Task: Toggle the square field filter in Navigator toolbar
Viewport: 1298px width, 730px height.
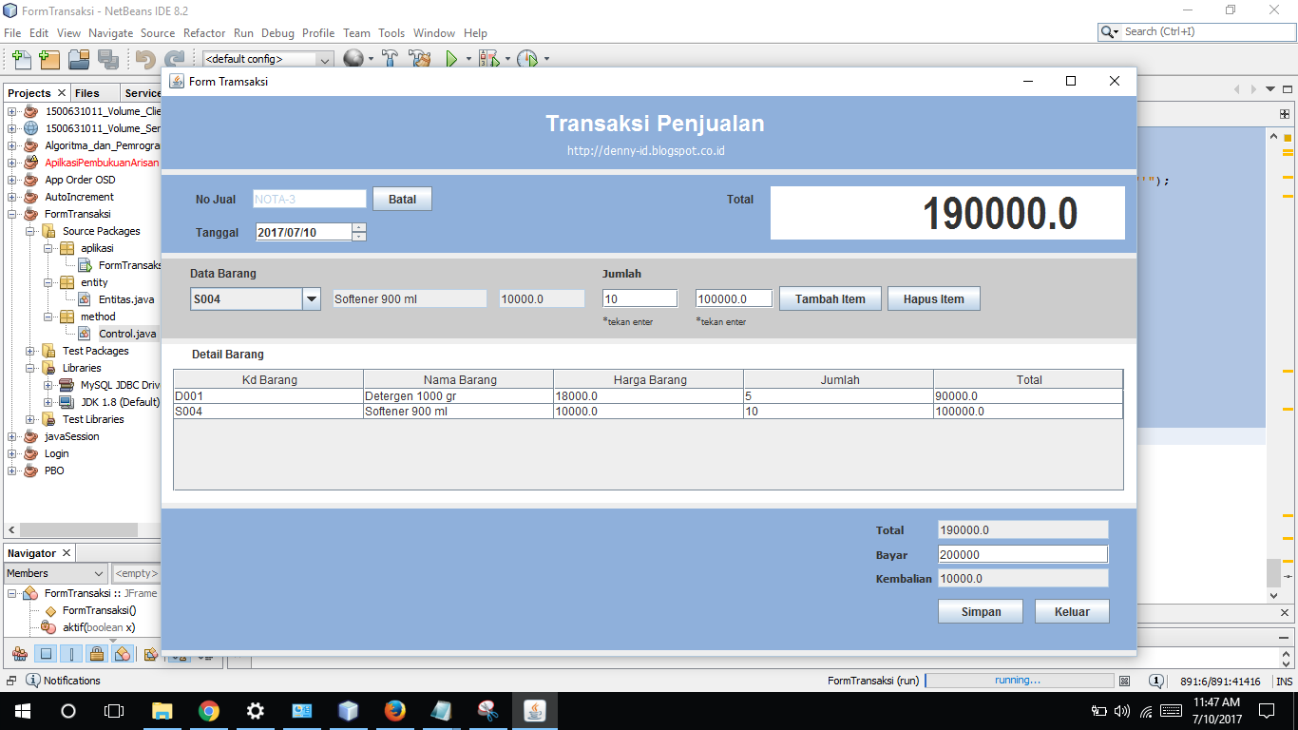Action: pos(44,654)
